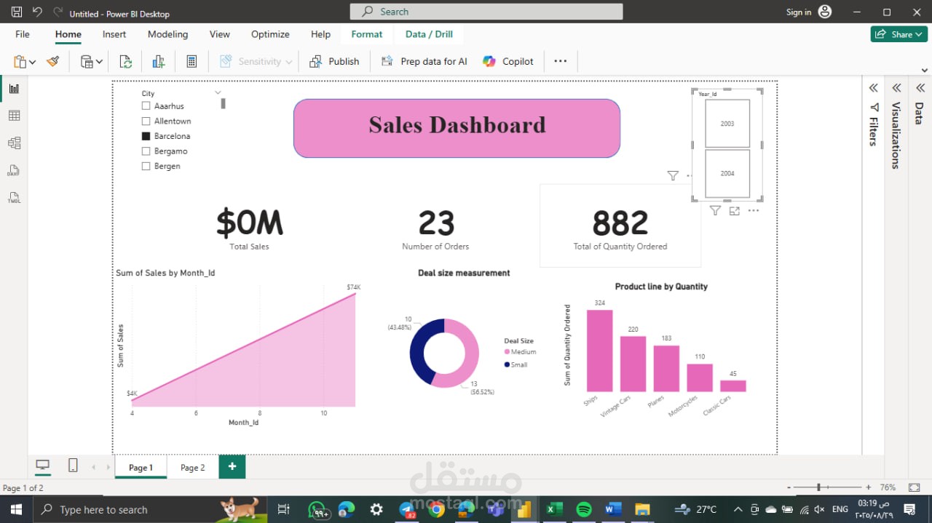Click the City slicer scrollbar

223,103
